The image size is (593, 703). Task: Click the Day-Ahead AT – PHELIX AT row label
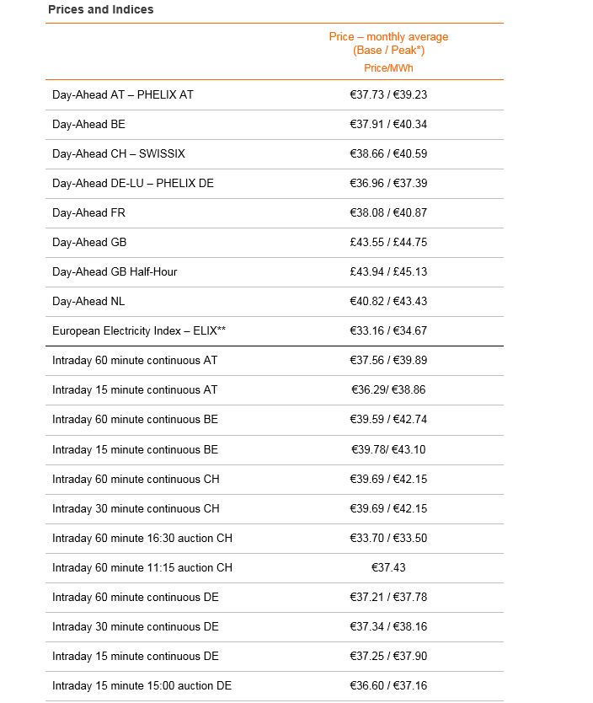click(x=123, y=94)
